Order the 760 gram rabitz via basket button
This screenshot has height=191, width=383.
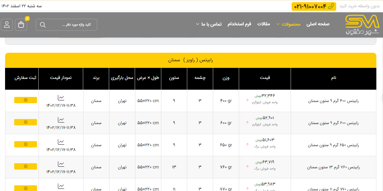26,166
